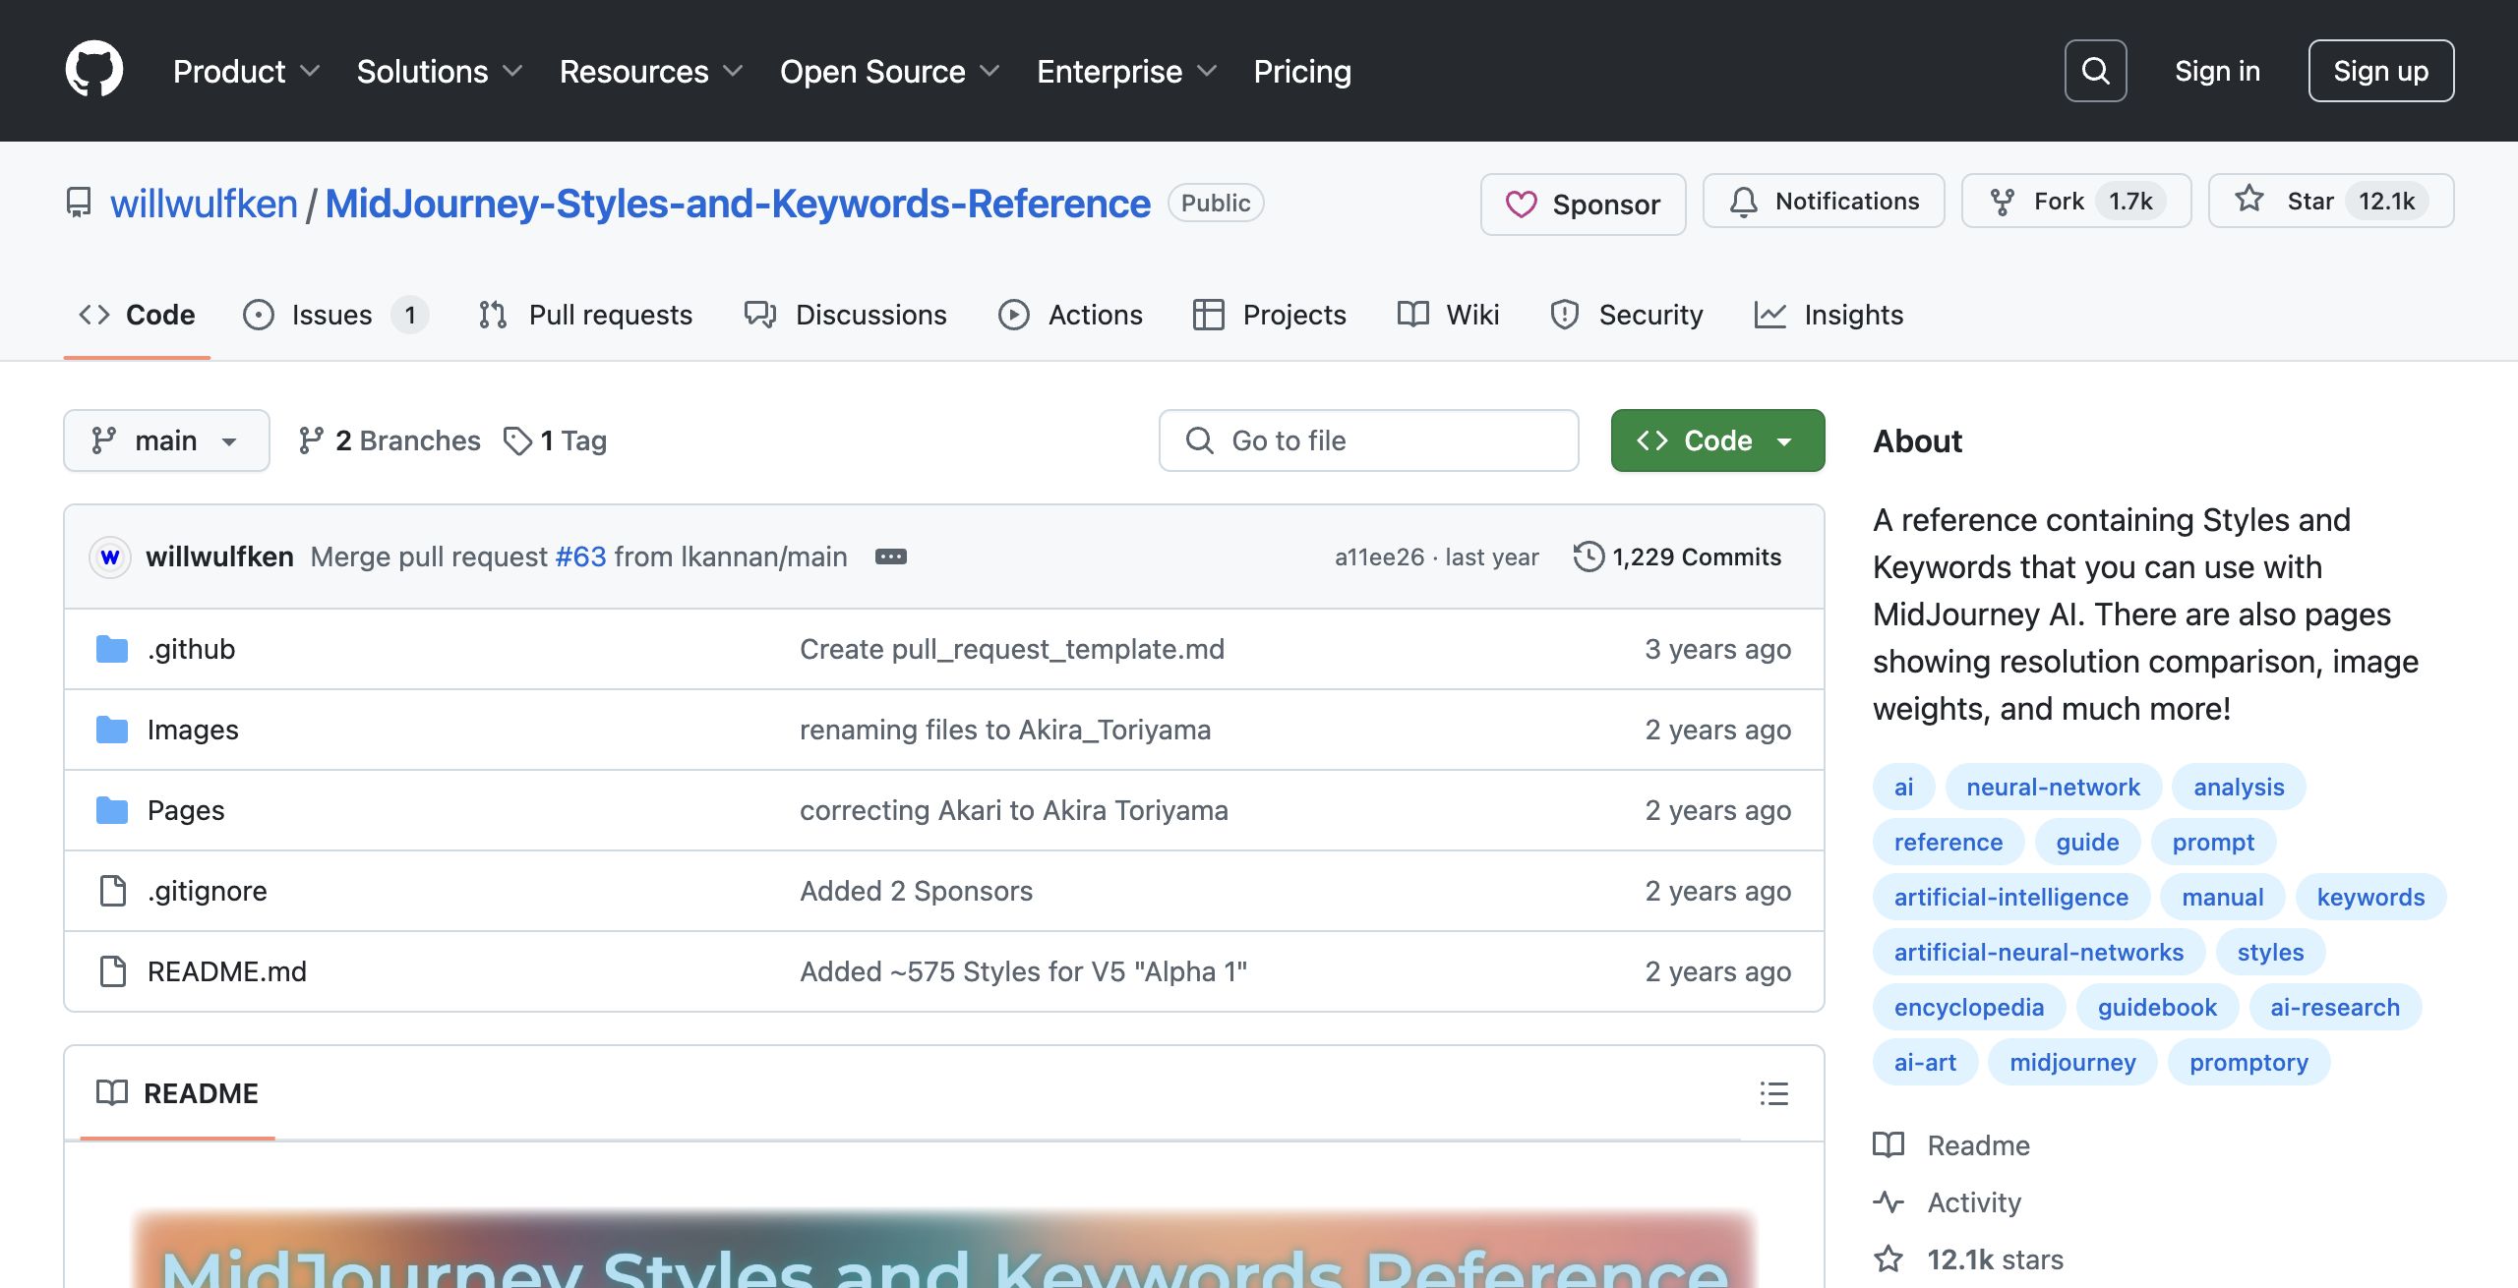Click the commit history clock icon
The width and height of the screenshot is (2518, 1288).
tap(1588, 556)
